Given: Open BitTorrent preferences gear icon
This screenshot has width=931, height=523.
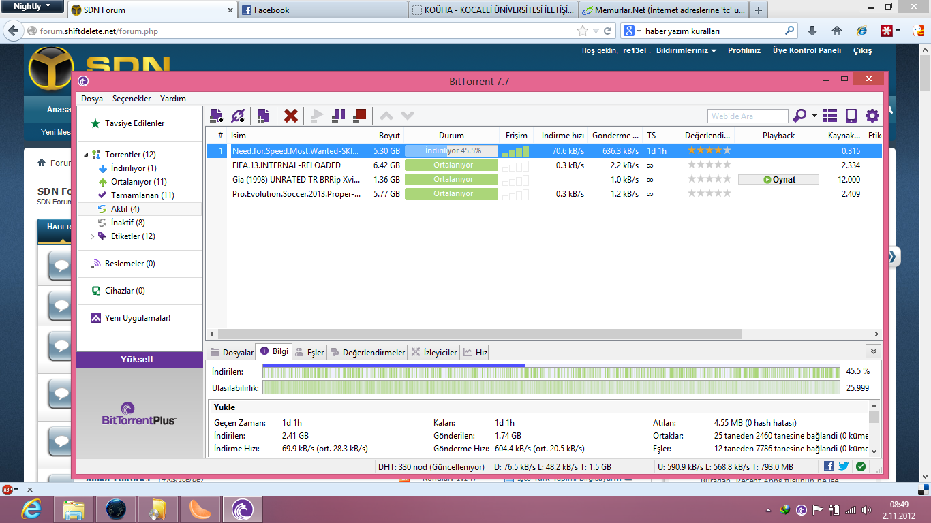Looking at the screenshot, I should pyautogui.click(x=872, y=116).
